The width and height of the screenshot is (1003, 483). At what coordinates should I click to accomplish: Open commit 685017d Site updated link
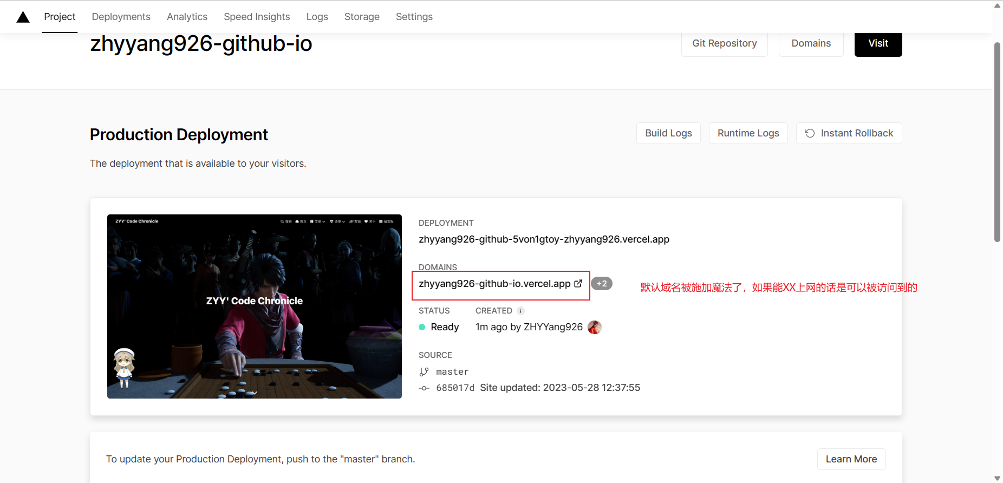coord(538,388)
